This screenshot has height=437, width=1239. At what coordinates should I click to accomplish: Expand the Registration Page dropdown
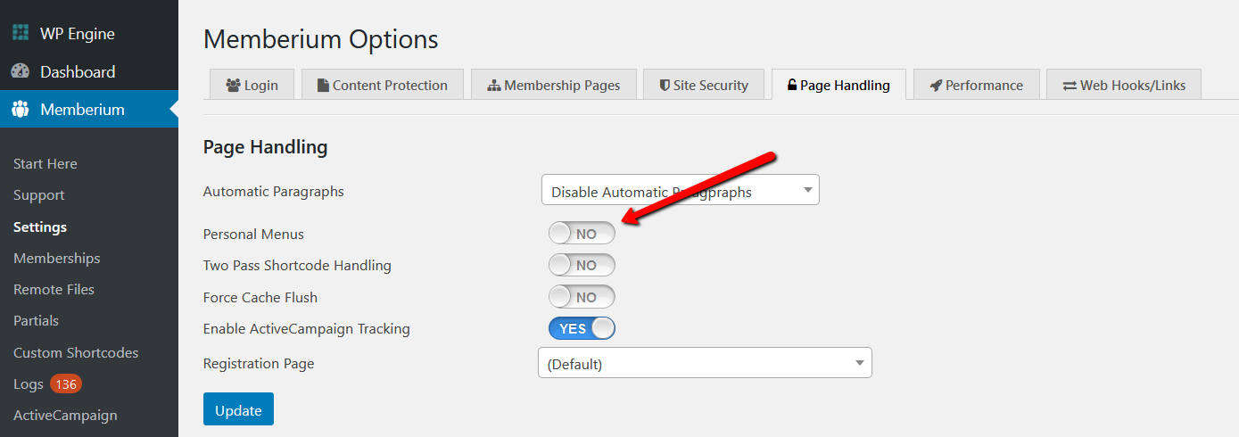(705, 363)
